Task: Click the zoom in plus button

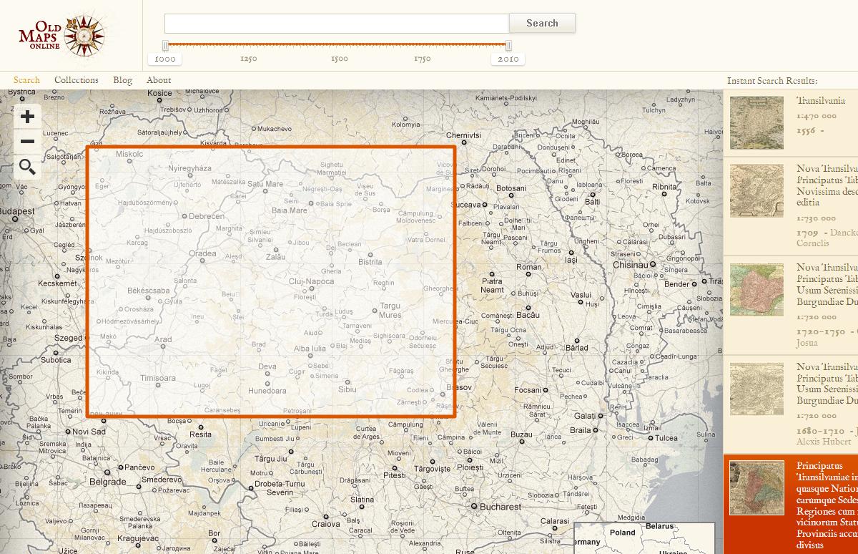Action: tap(27, 117)
